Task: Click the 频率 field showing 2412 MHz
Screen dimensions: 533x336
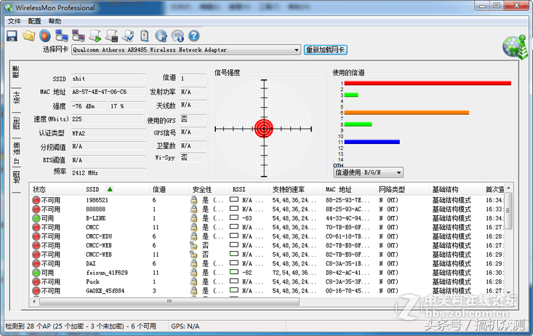Action: [x=108, y=173]
